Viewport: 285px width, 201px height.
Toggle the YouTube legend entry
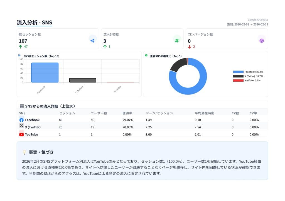248,81
